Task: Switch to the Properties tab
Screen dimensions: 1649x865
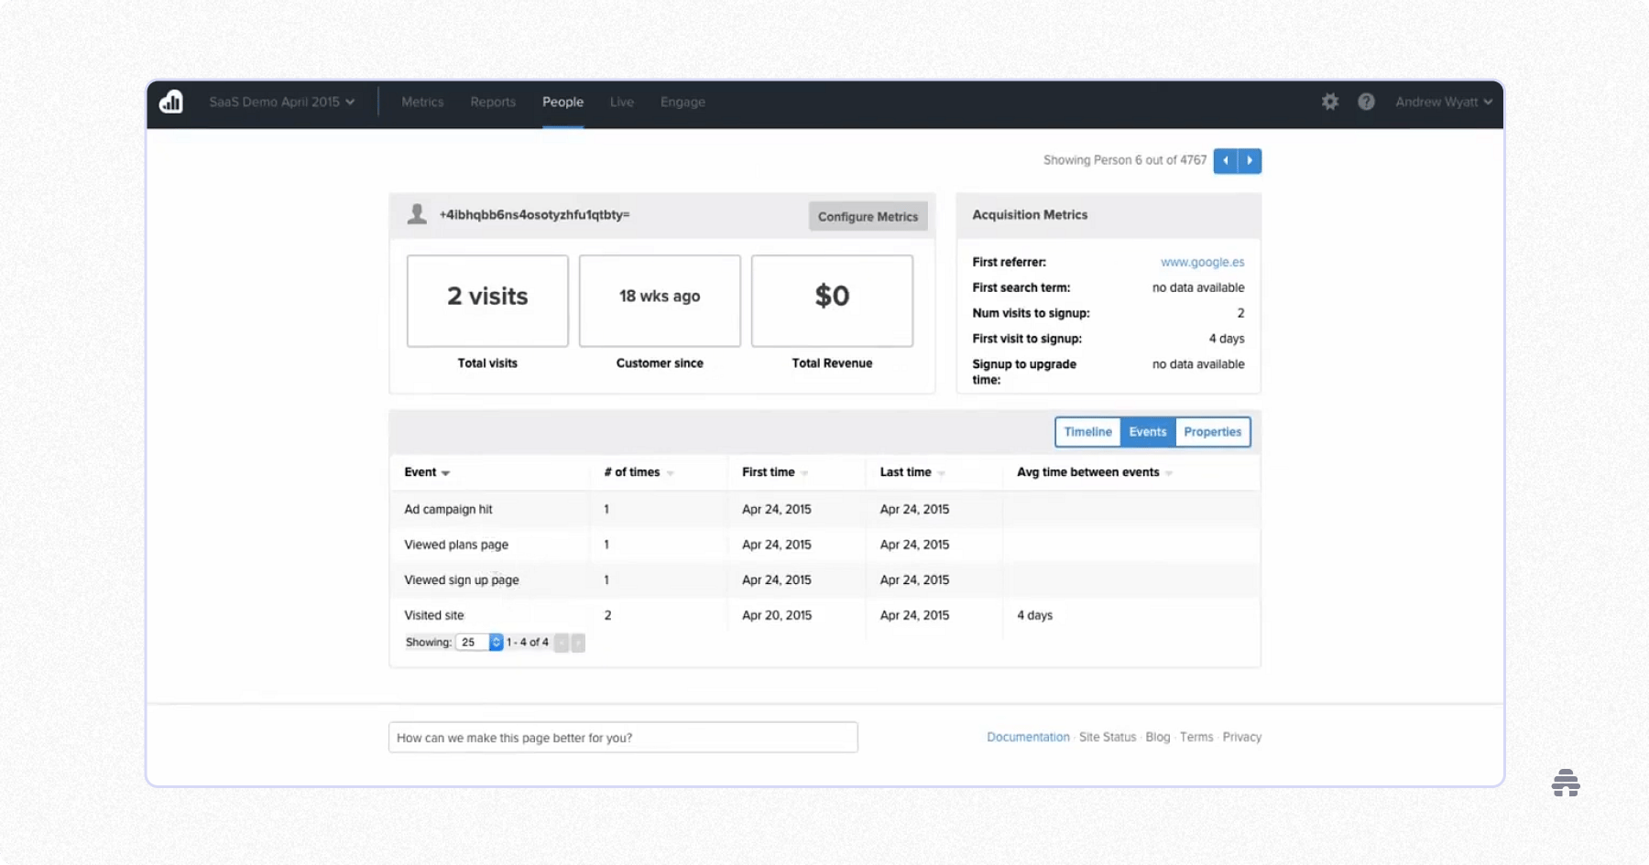Action: (1212, 431)
